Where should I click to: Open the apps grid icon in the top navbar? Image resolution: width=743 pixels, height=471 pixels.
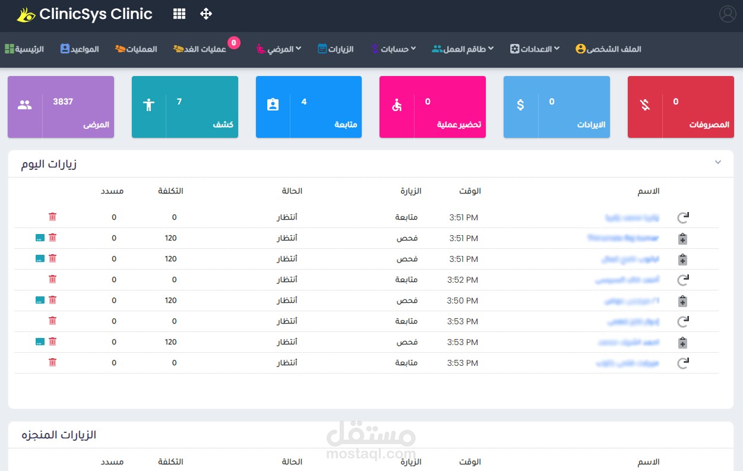pyautogui.click(x=179, y=13)
